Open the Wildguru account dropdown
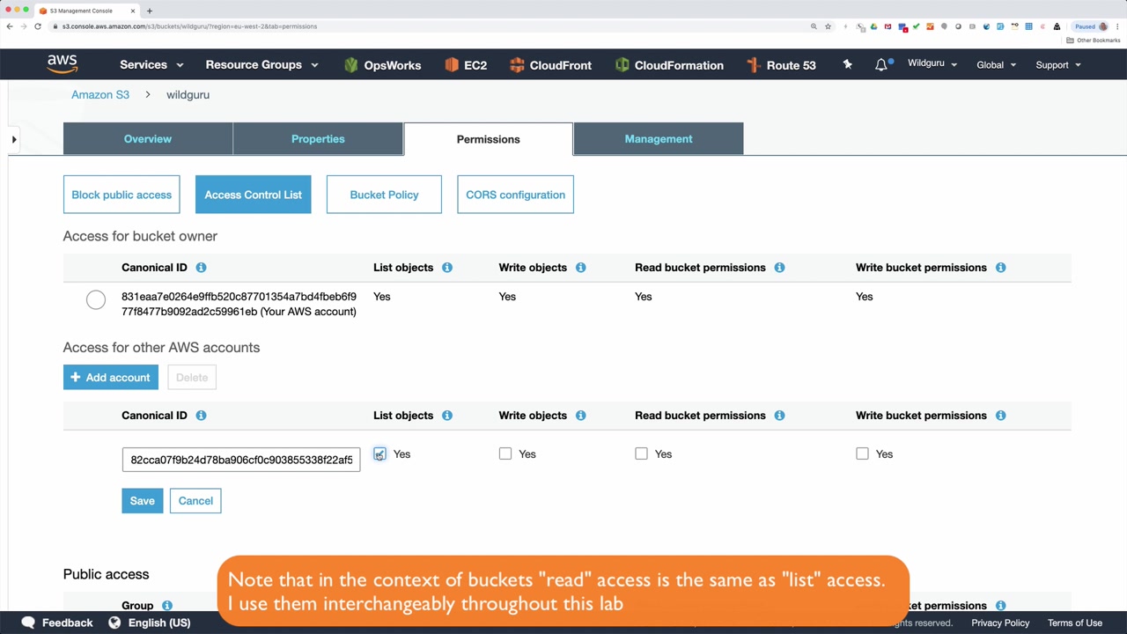This screenshot has width=1127, height=634. pos(932,64)
